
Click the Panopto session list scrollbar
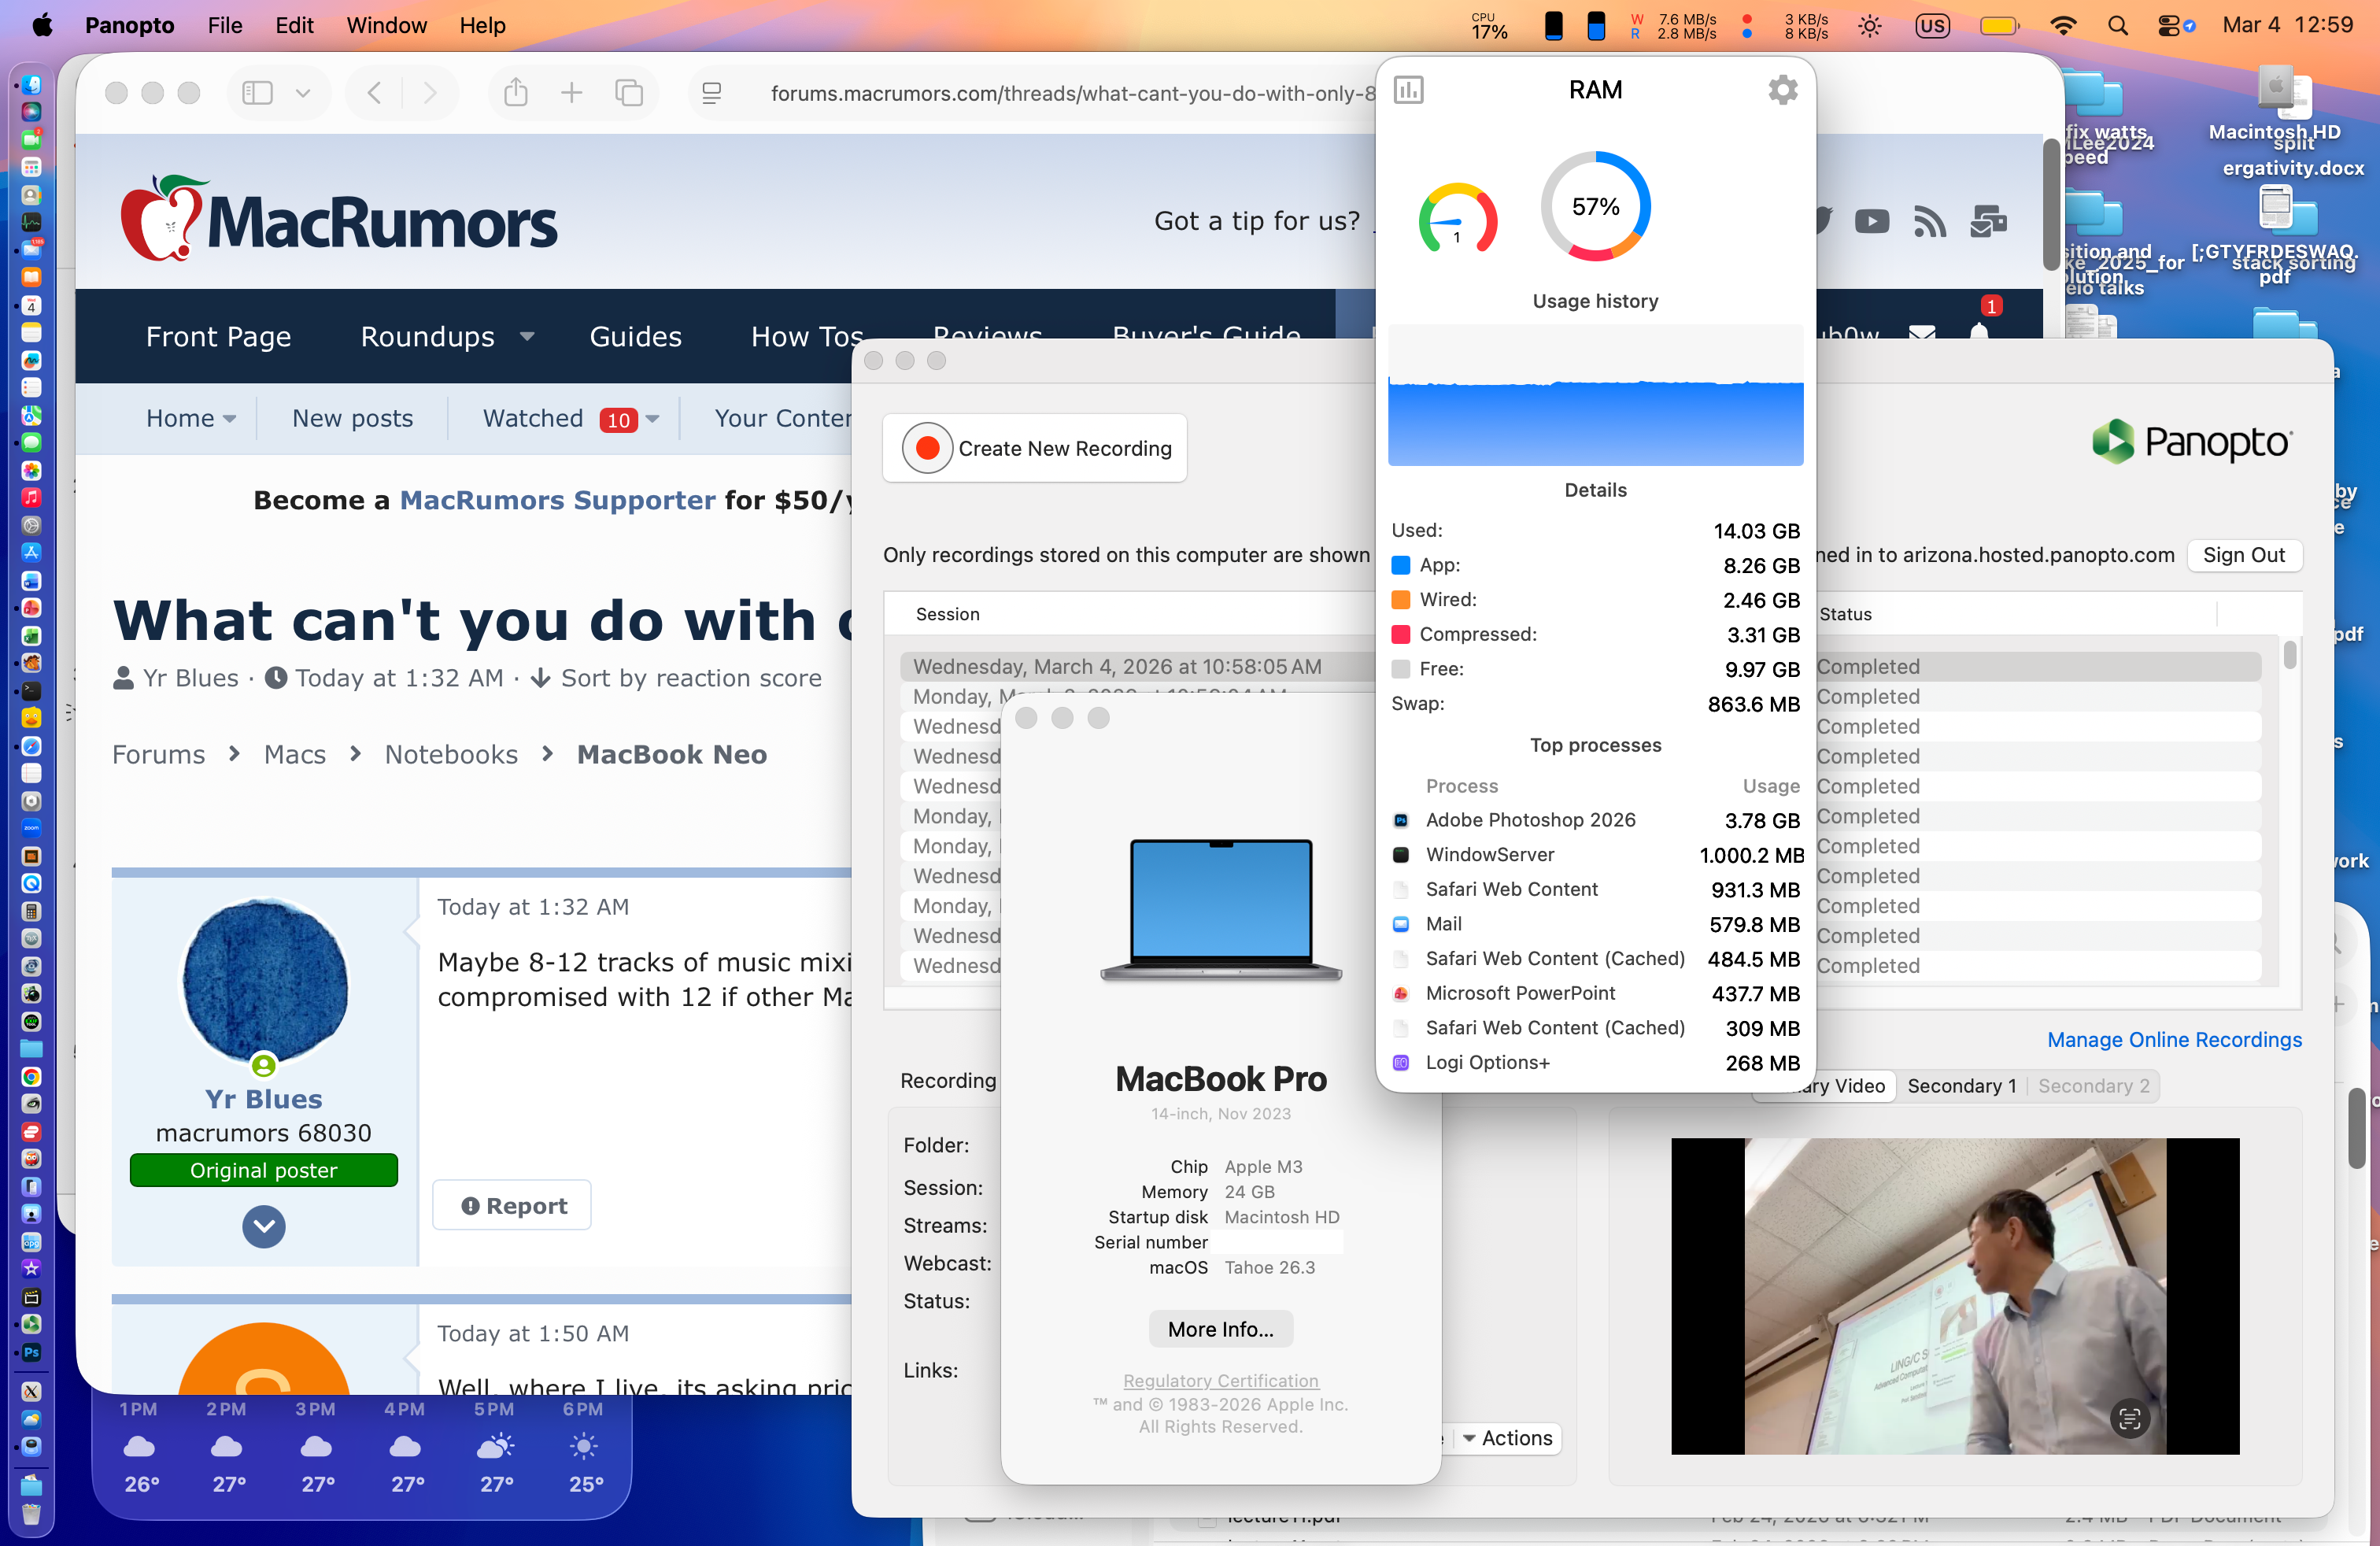tap(2290, 654)
